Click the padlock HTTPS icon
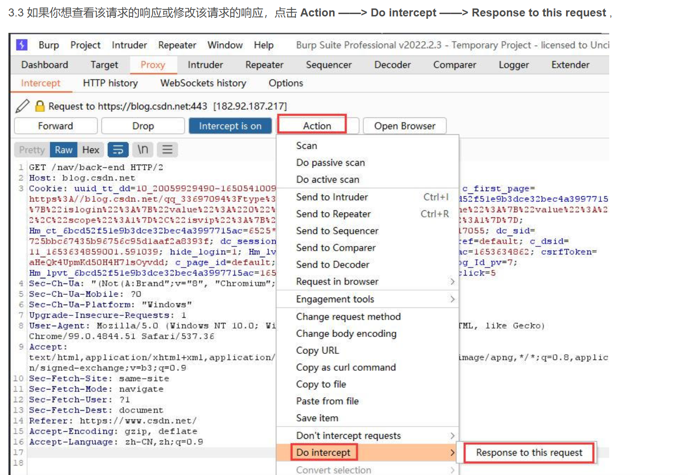 click(40, 106)
